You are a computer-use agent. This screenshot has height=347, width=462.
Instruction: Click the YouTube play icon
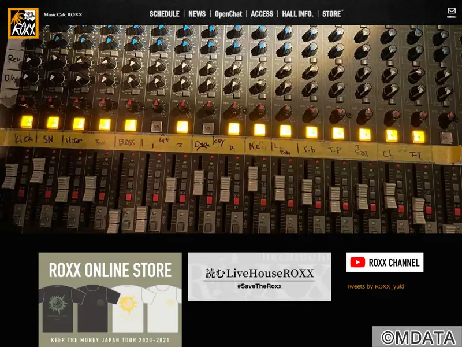pyautogui.click(x=358, y=263)
